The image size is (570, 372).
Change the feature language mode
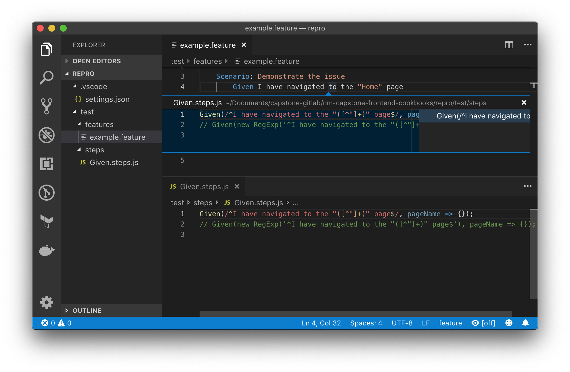click(x=450, y=323)
